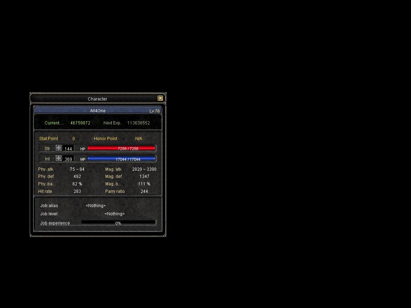Click the Mag. atk value 2829 ~ 3398
The image size is (411, 308).
[144, 169]
